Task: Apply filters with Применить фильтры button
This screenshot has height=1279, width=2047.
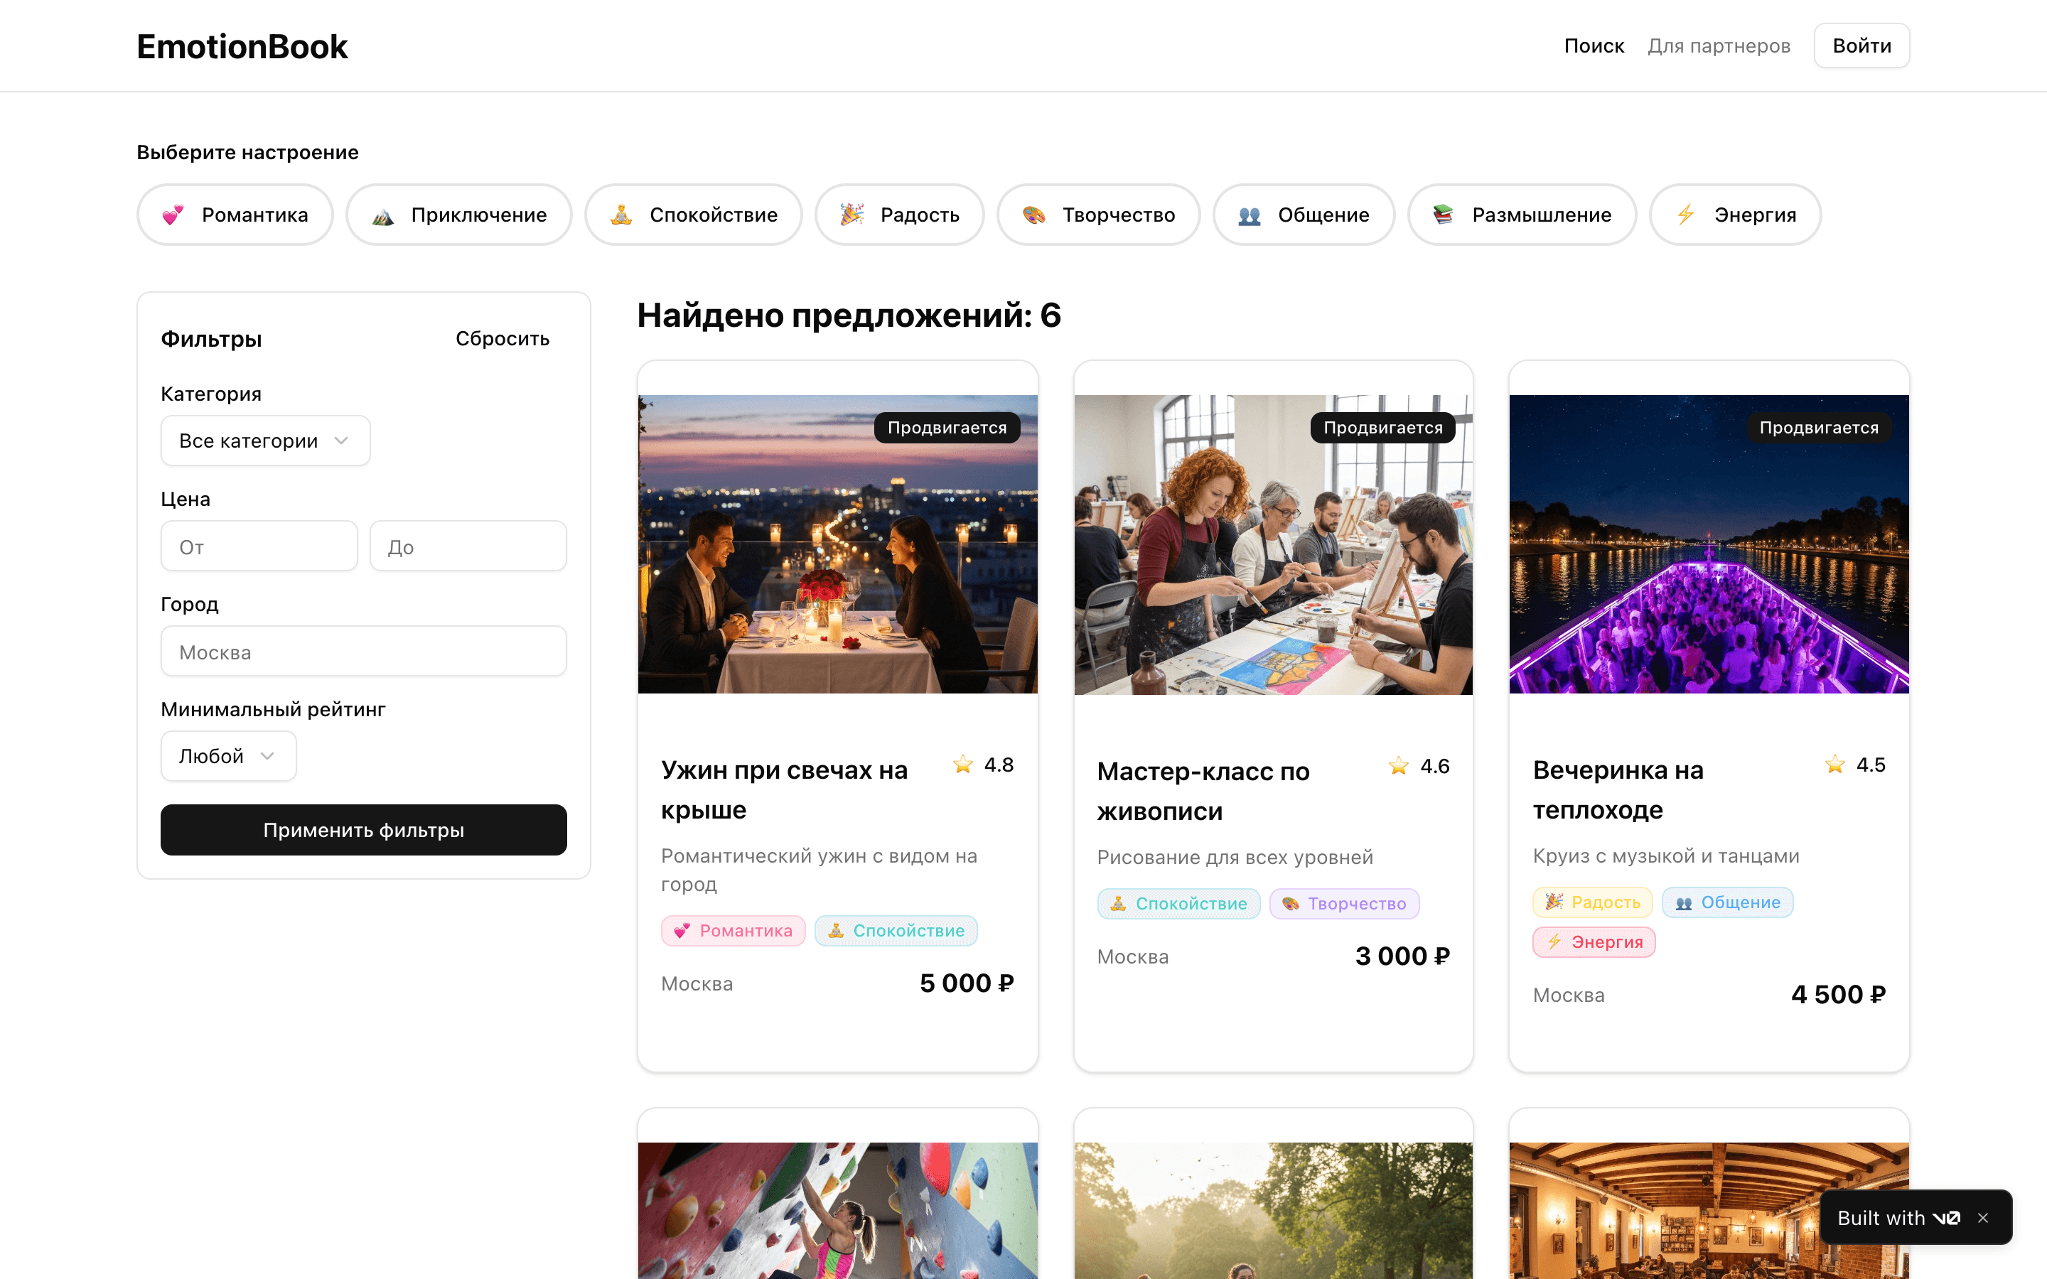Action: tap(364, 830)
